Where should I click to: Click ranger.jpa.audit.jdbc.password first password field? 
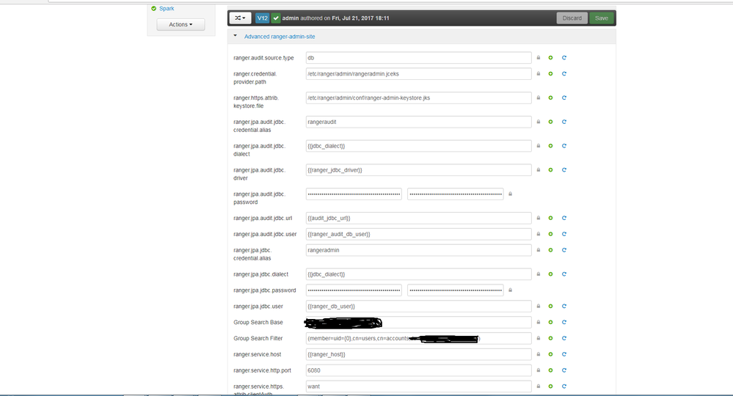coord(354,194)
